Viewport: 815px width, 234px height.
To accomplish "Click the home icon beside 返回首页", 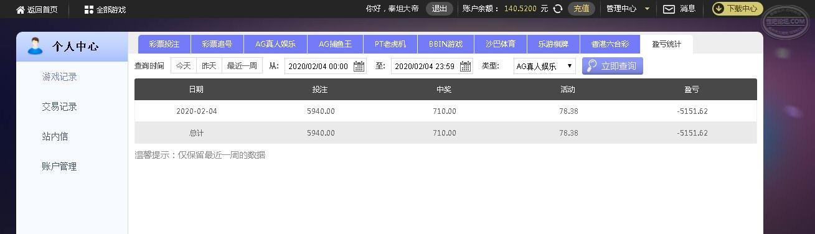I will (21, 10).
